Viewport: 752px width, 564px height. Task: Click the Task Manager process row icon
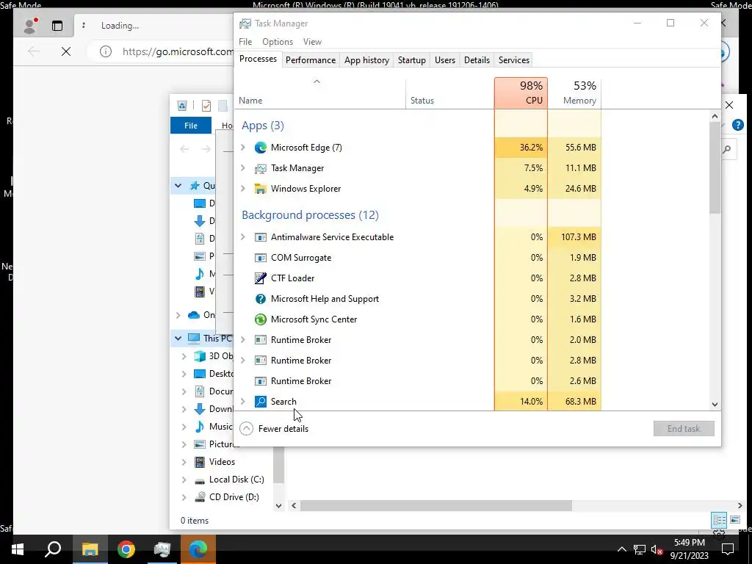261,168
